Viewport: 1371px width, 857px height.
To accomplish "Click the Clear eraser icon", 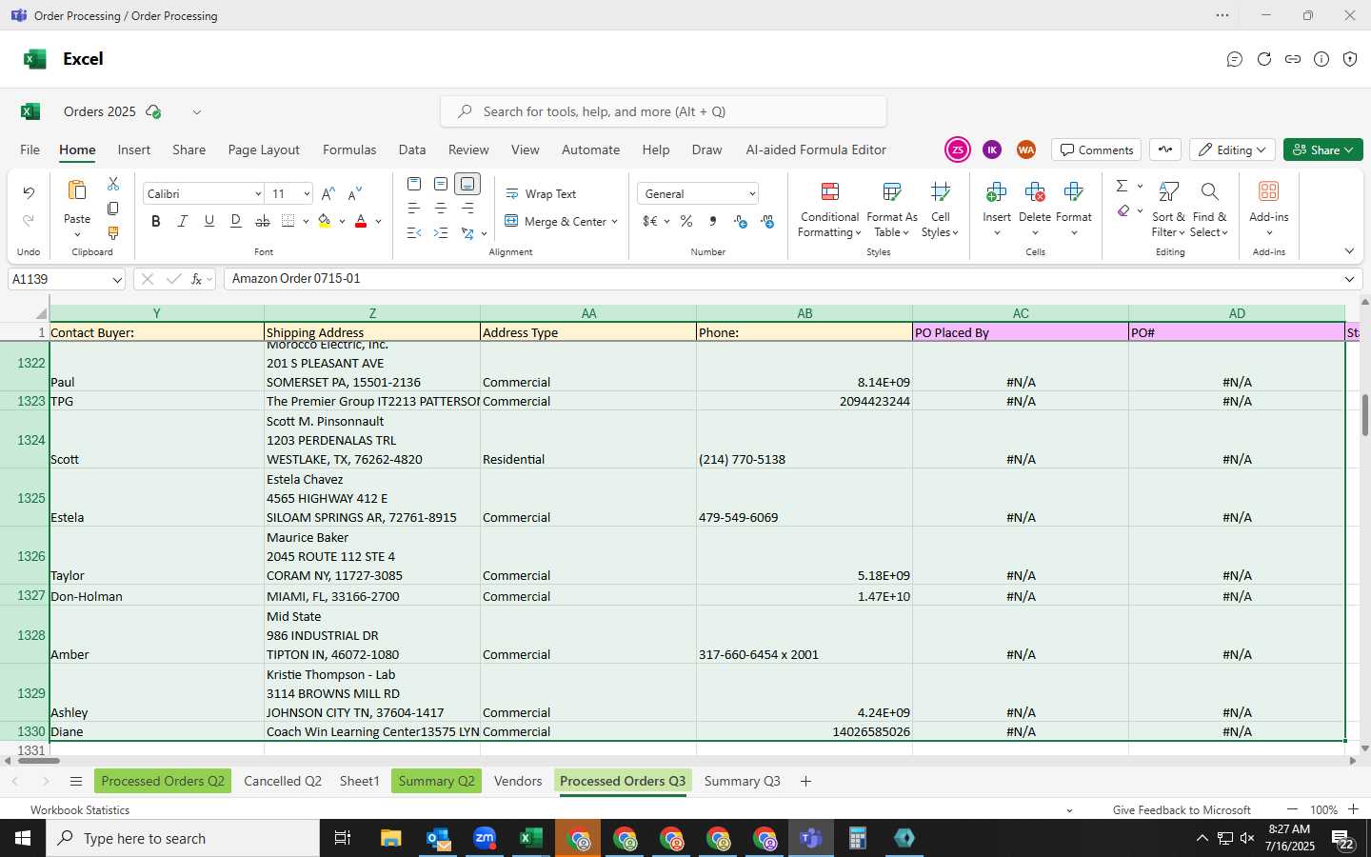I will click(x=1123, y=210).
